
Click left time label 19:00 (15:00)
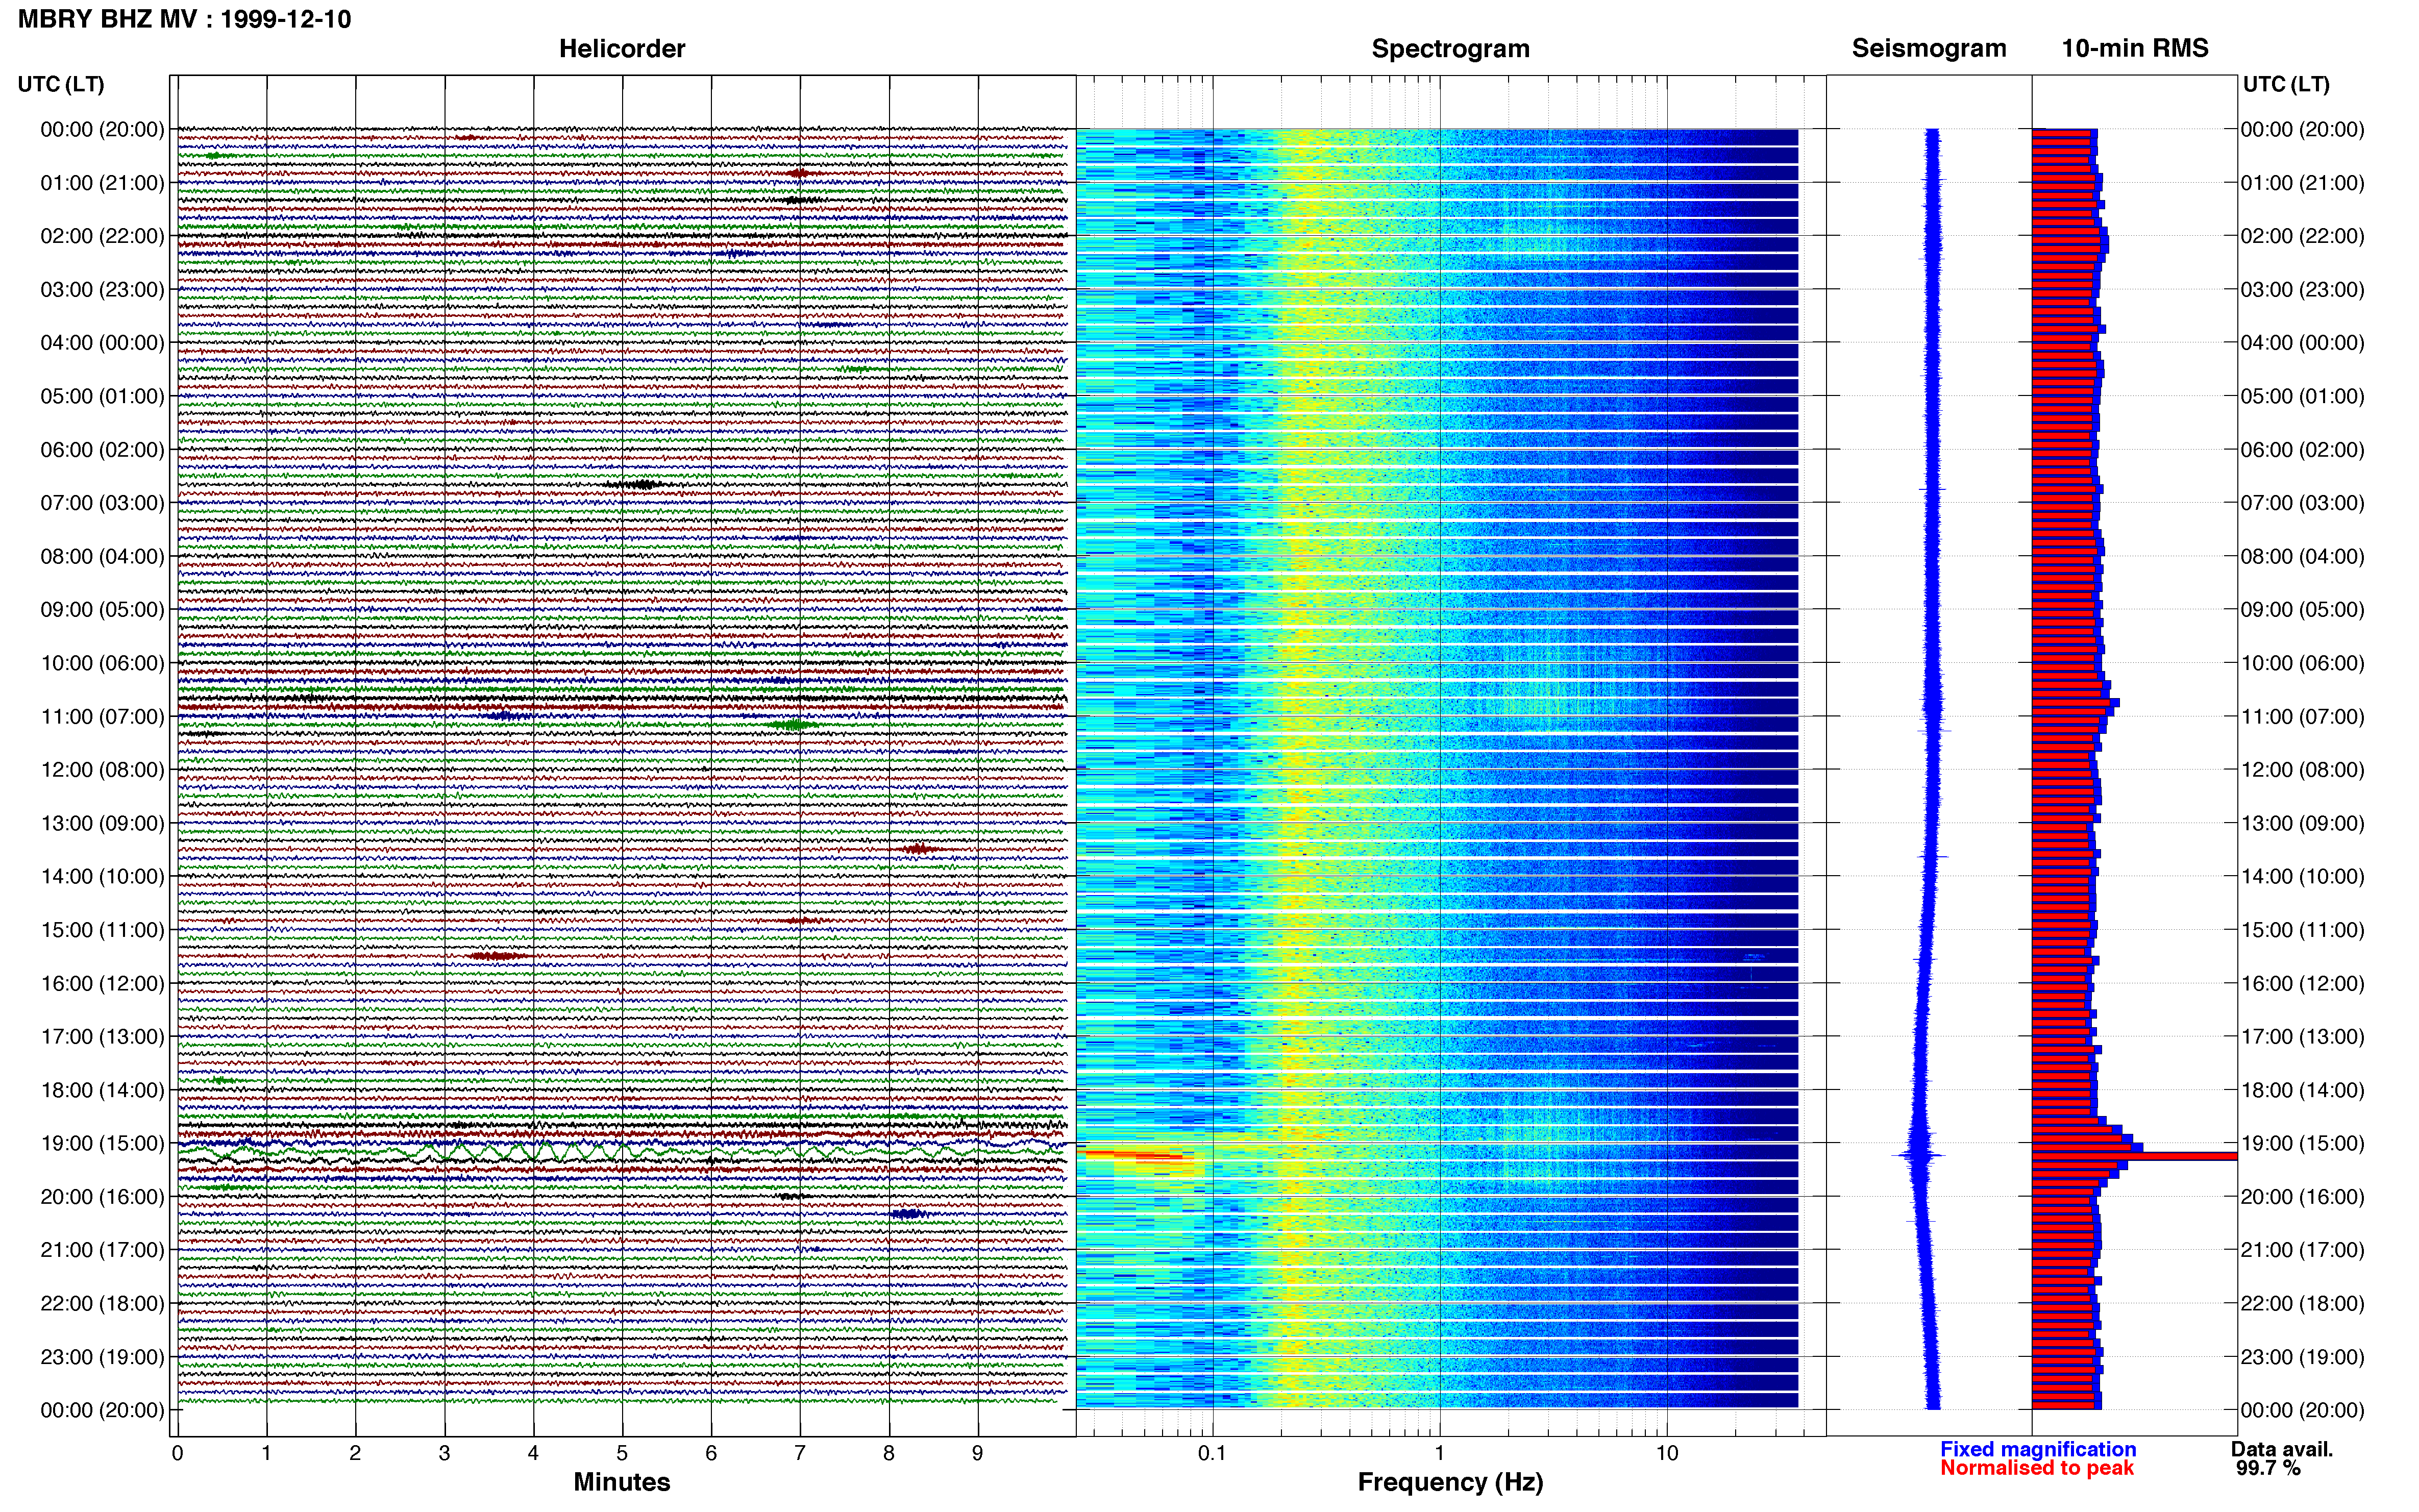point(102,1143)
